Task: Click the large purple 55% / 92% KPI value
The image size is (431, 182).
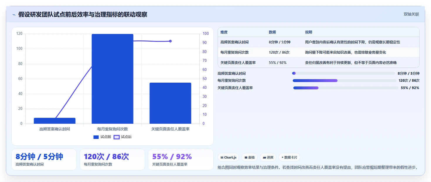Action: pyautogui.click(x=172, y=157)
